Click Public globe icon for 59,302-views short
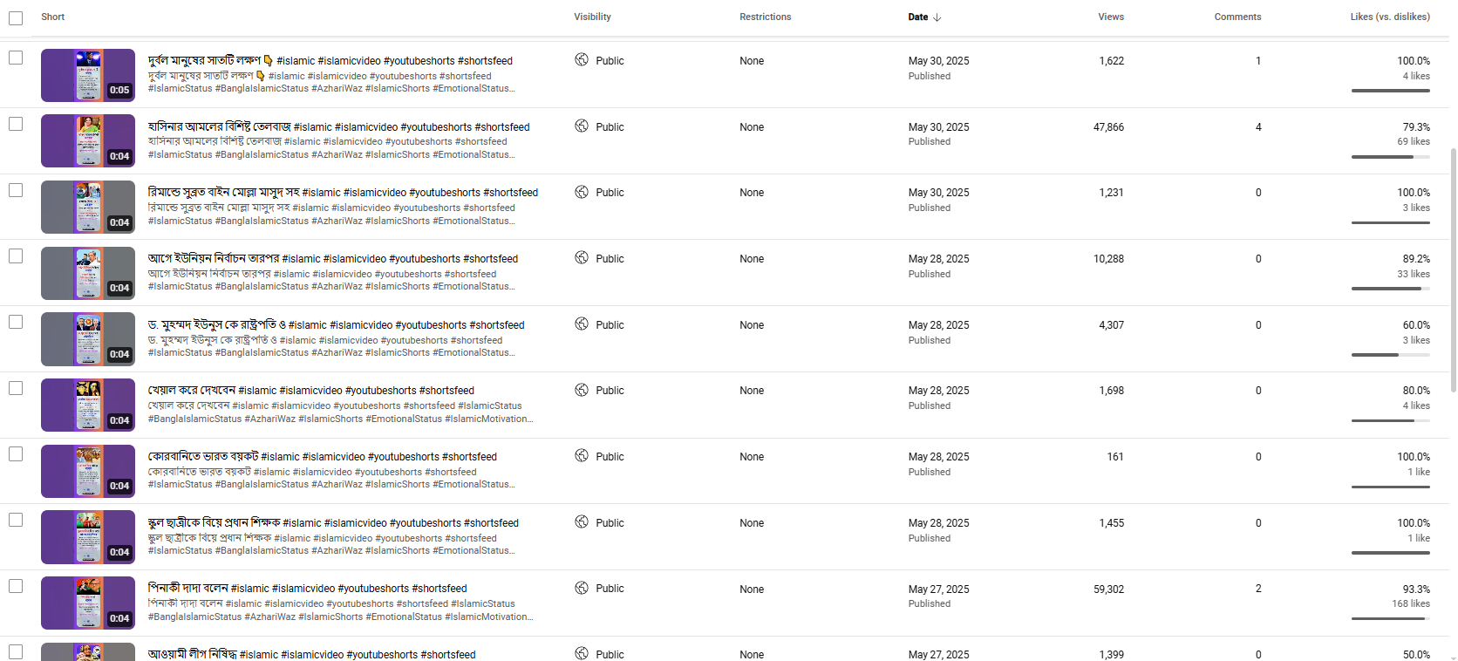Viewport: 1458px width, 661px height. point(582,589)
